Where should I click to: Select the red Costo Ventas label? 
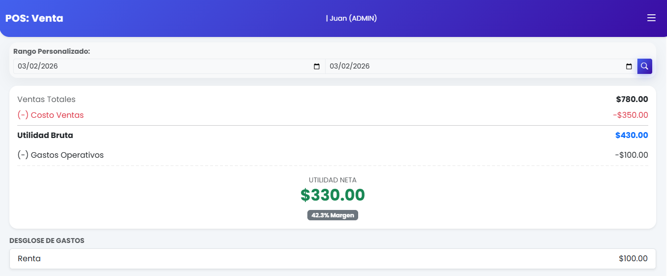point(50,115)
